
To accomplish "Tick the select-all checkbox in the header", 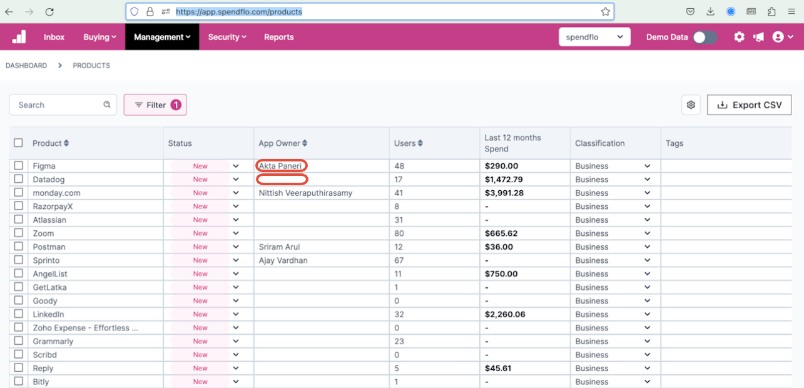I will [18, 143].
